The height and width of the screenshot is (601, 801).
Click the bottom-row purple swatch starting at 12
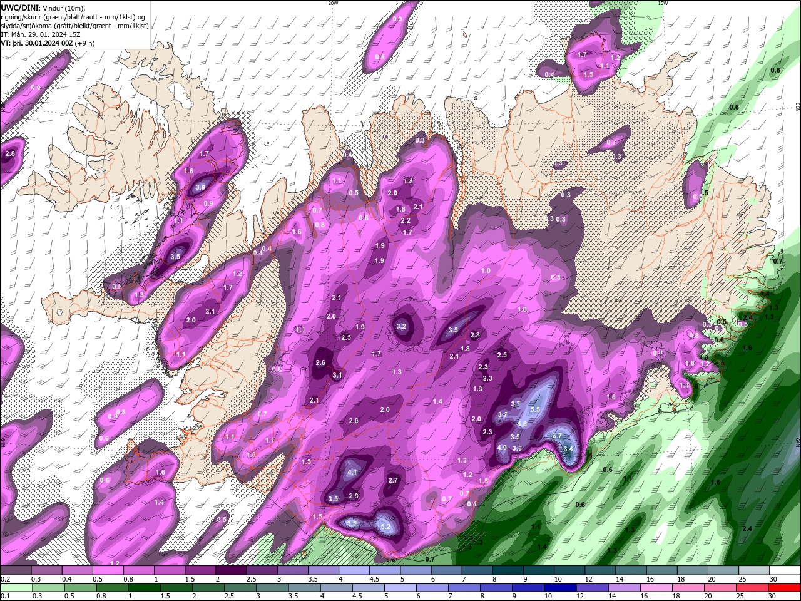[x=591, y=588]
